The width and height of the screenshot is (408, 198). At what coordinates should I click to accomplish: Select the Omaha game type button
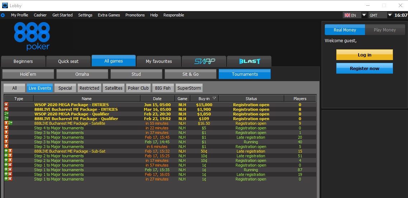pyautogui.click(x=82, y=74)
